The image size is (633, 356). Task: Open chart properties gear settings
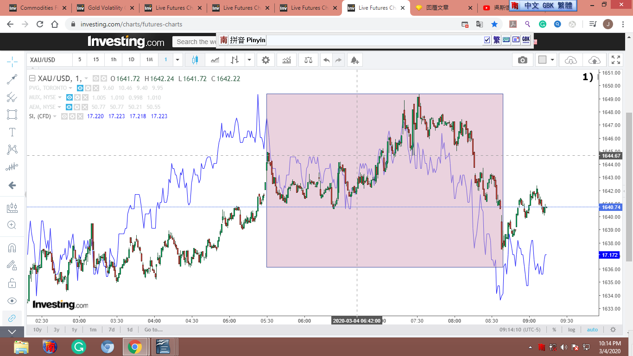(x=266, y=60)
